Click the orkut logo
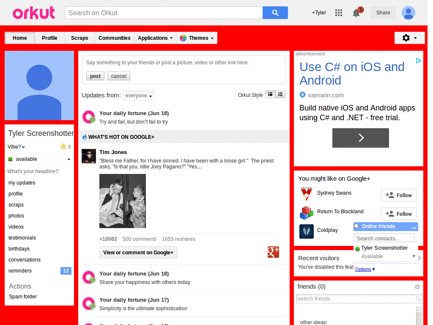 (x=34, y=13)
